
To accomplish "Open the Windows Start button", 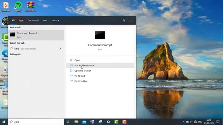I will [x=4, y=122].
